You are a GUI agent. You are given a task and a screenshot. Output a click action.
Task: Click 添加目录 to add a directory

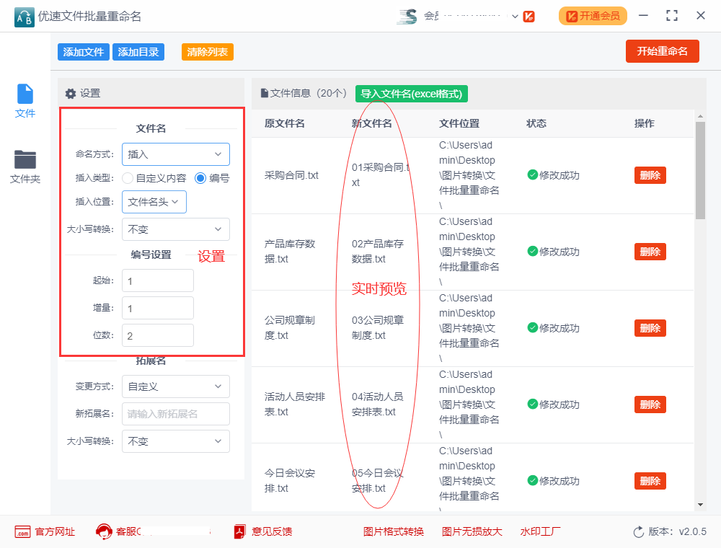(138, 52)
